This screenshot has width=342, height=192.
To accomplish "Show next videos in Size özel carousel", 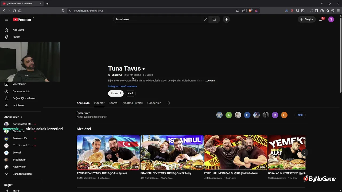I will [x=305, y=153].
